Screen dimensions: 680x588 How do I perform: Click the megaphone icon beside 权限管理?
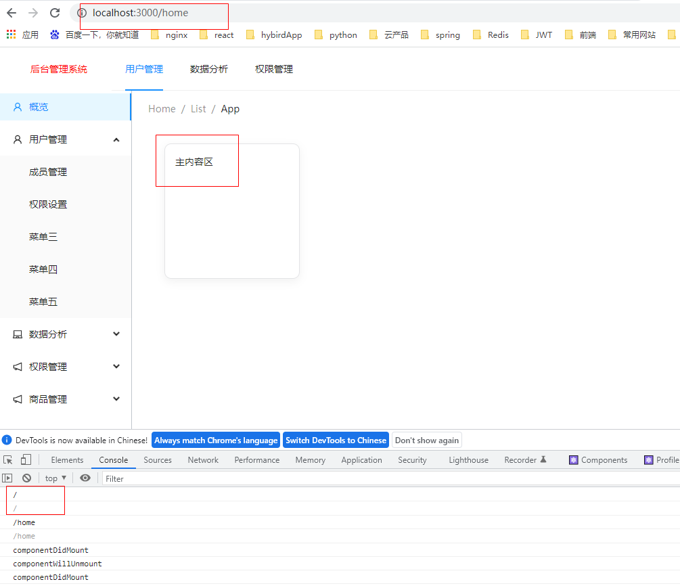pos(18,367)
